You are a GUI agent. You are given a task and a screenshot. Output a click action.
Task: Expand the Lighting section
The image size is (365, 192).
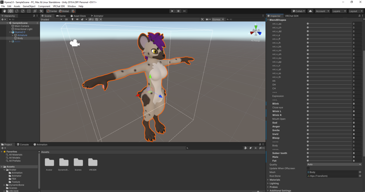[268, 183]
